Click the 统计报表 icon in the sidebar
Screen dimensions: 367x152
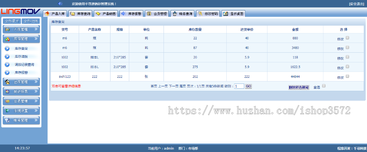(7, 92)
